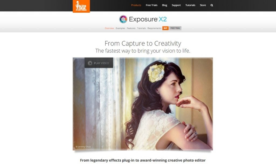The image size is (276, 164).
Task: Open the Products menu
Action: click(136, 5)
